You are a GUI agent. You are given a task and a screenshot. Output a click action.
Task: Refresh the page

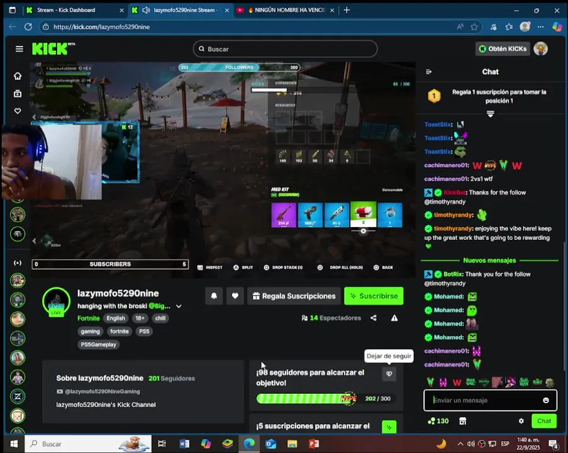[x=28, y=27]
